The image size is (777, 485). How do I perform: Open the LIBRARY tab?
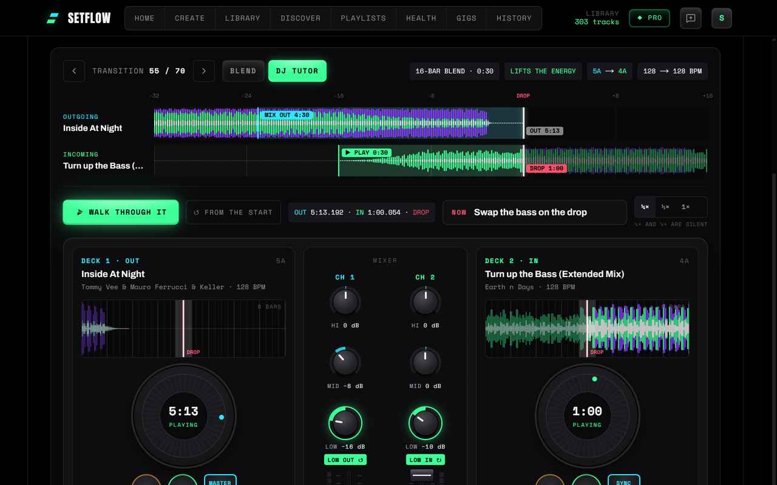(243, 18)
